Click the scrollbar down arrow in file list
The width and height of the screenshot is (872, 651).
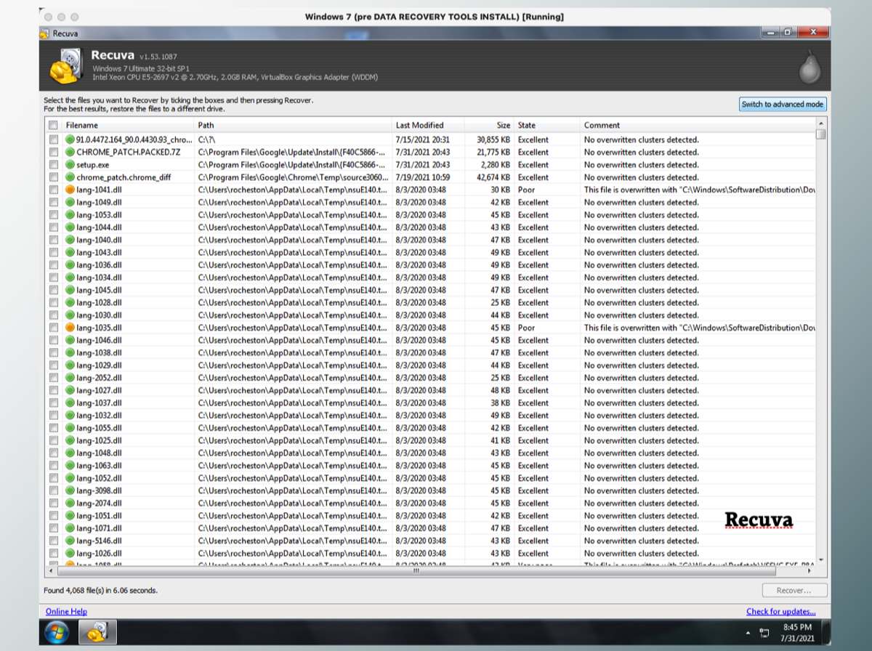[821, 559]
